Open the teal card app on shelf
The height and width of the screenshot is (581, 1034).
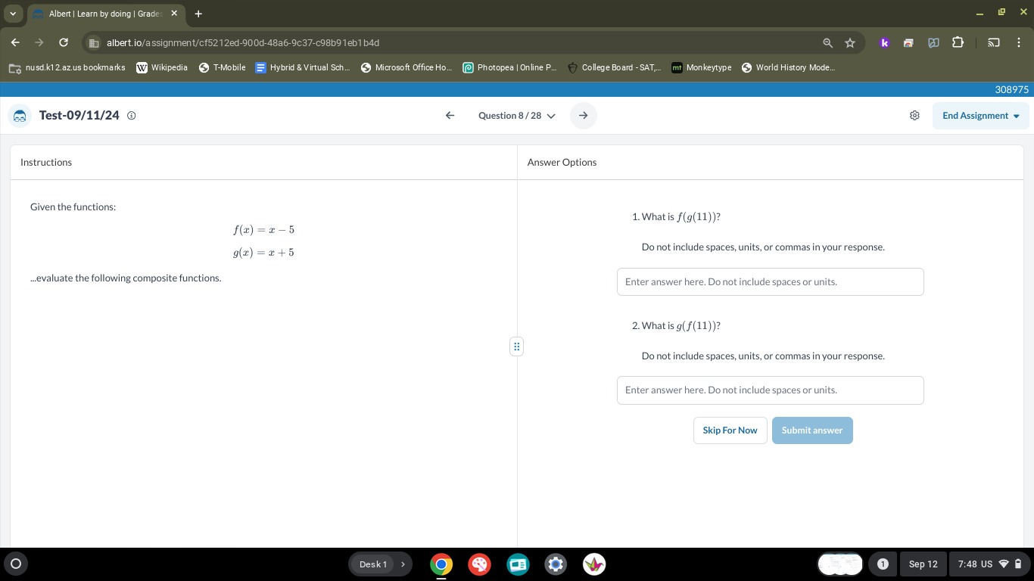[x=518, y=564]
